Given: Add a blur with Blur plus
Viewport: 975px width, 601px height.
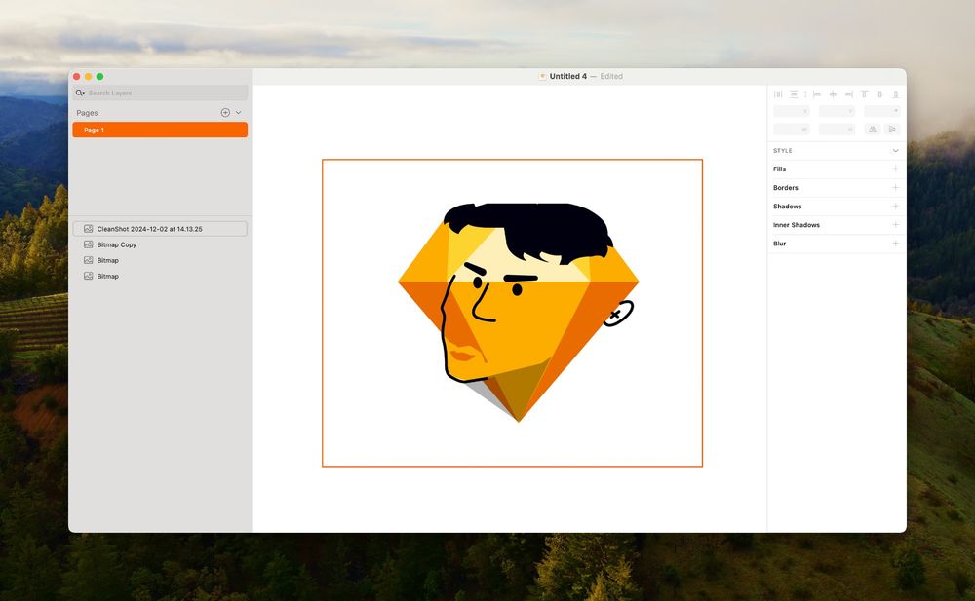Looking at the screenshot, I should (x=895, y=244).
